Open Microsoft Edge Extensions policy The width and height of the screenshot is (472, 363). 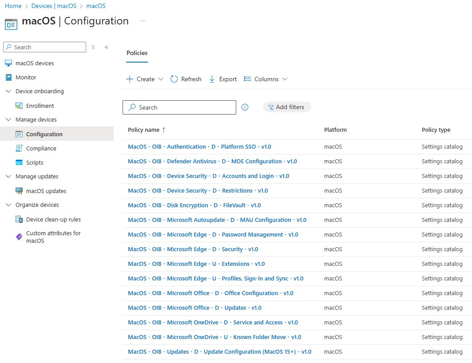coord(196,264)
